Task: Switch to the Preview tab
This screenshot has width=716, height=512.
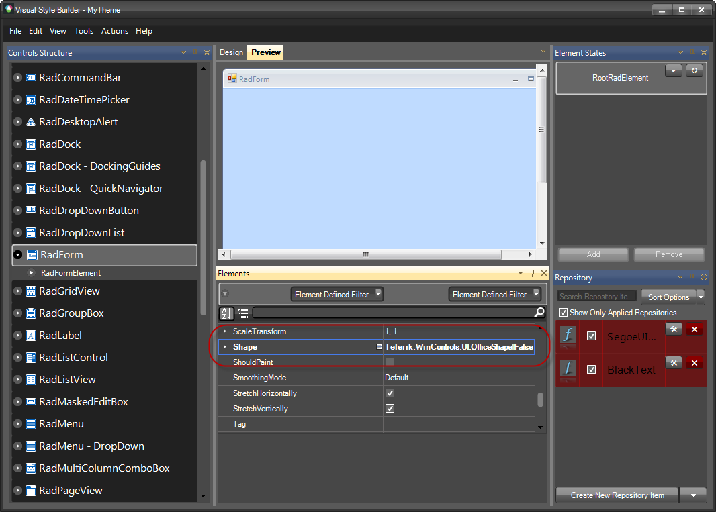Action: click(266, 52)
